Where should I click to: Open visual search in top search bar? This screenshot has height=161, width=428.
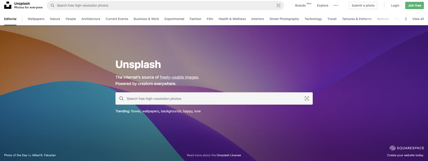pos(278,5)
